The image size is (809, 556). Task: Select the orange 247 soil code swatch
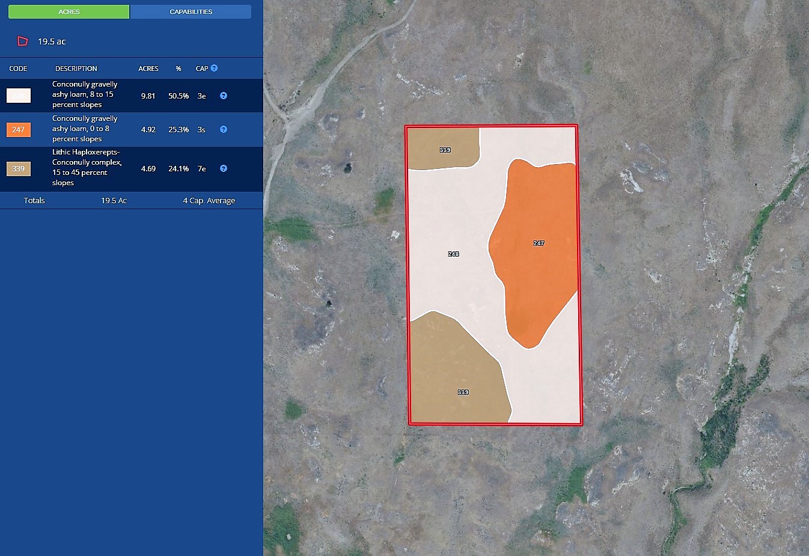click(19, 129)
